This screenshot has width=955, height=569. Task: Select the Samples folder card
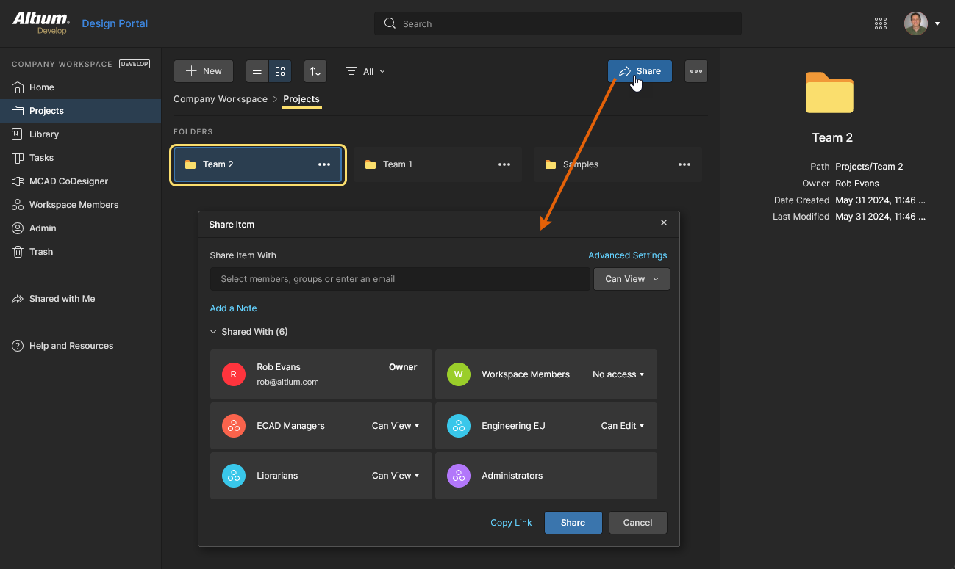(x=618, y=164)
